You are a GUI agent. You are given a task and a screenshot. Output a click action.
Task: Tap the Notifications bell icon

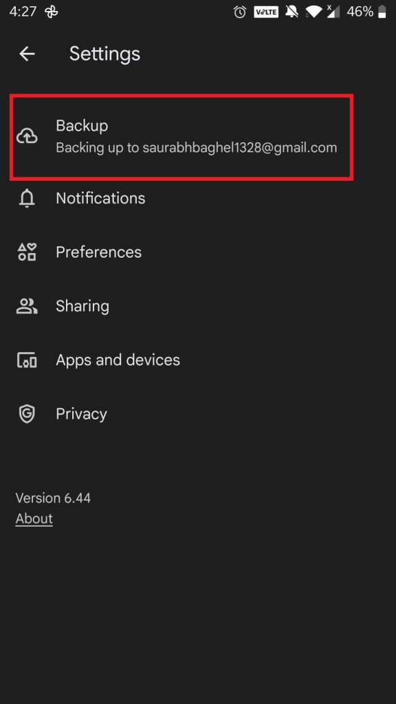coord(27,198)
